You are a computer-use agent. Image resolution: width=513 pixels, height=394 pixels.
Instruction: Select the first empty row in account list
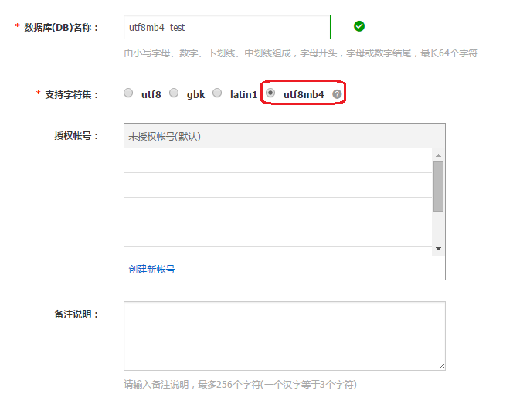(277, 161)
